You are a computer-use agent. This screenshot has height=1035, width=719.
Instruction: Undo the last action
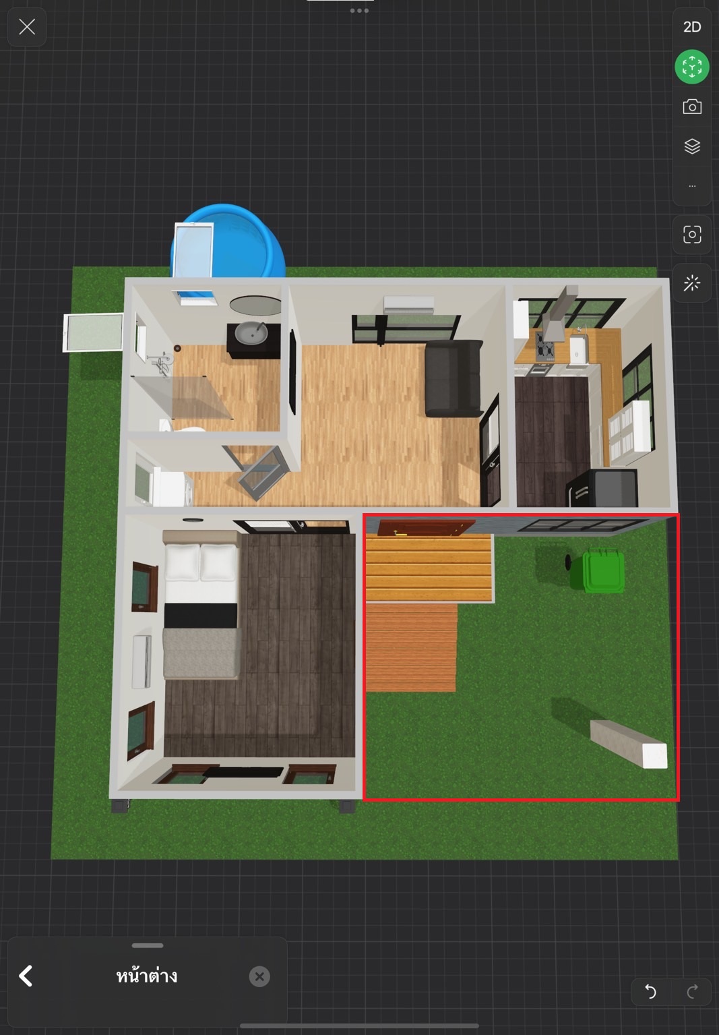point(650,991)
